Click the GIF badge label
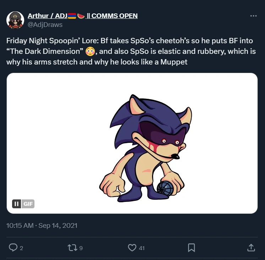The height and width of the screenshot is (260, 265). click(x=28, y=204)
